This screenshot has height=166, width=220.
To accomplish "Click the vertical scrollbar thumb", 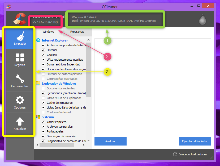I will (89, 70).
